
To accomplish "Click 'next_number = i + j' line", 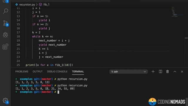I will point(54,41).
